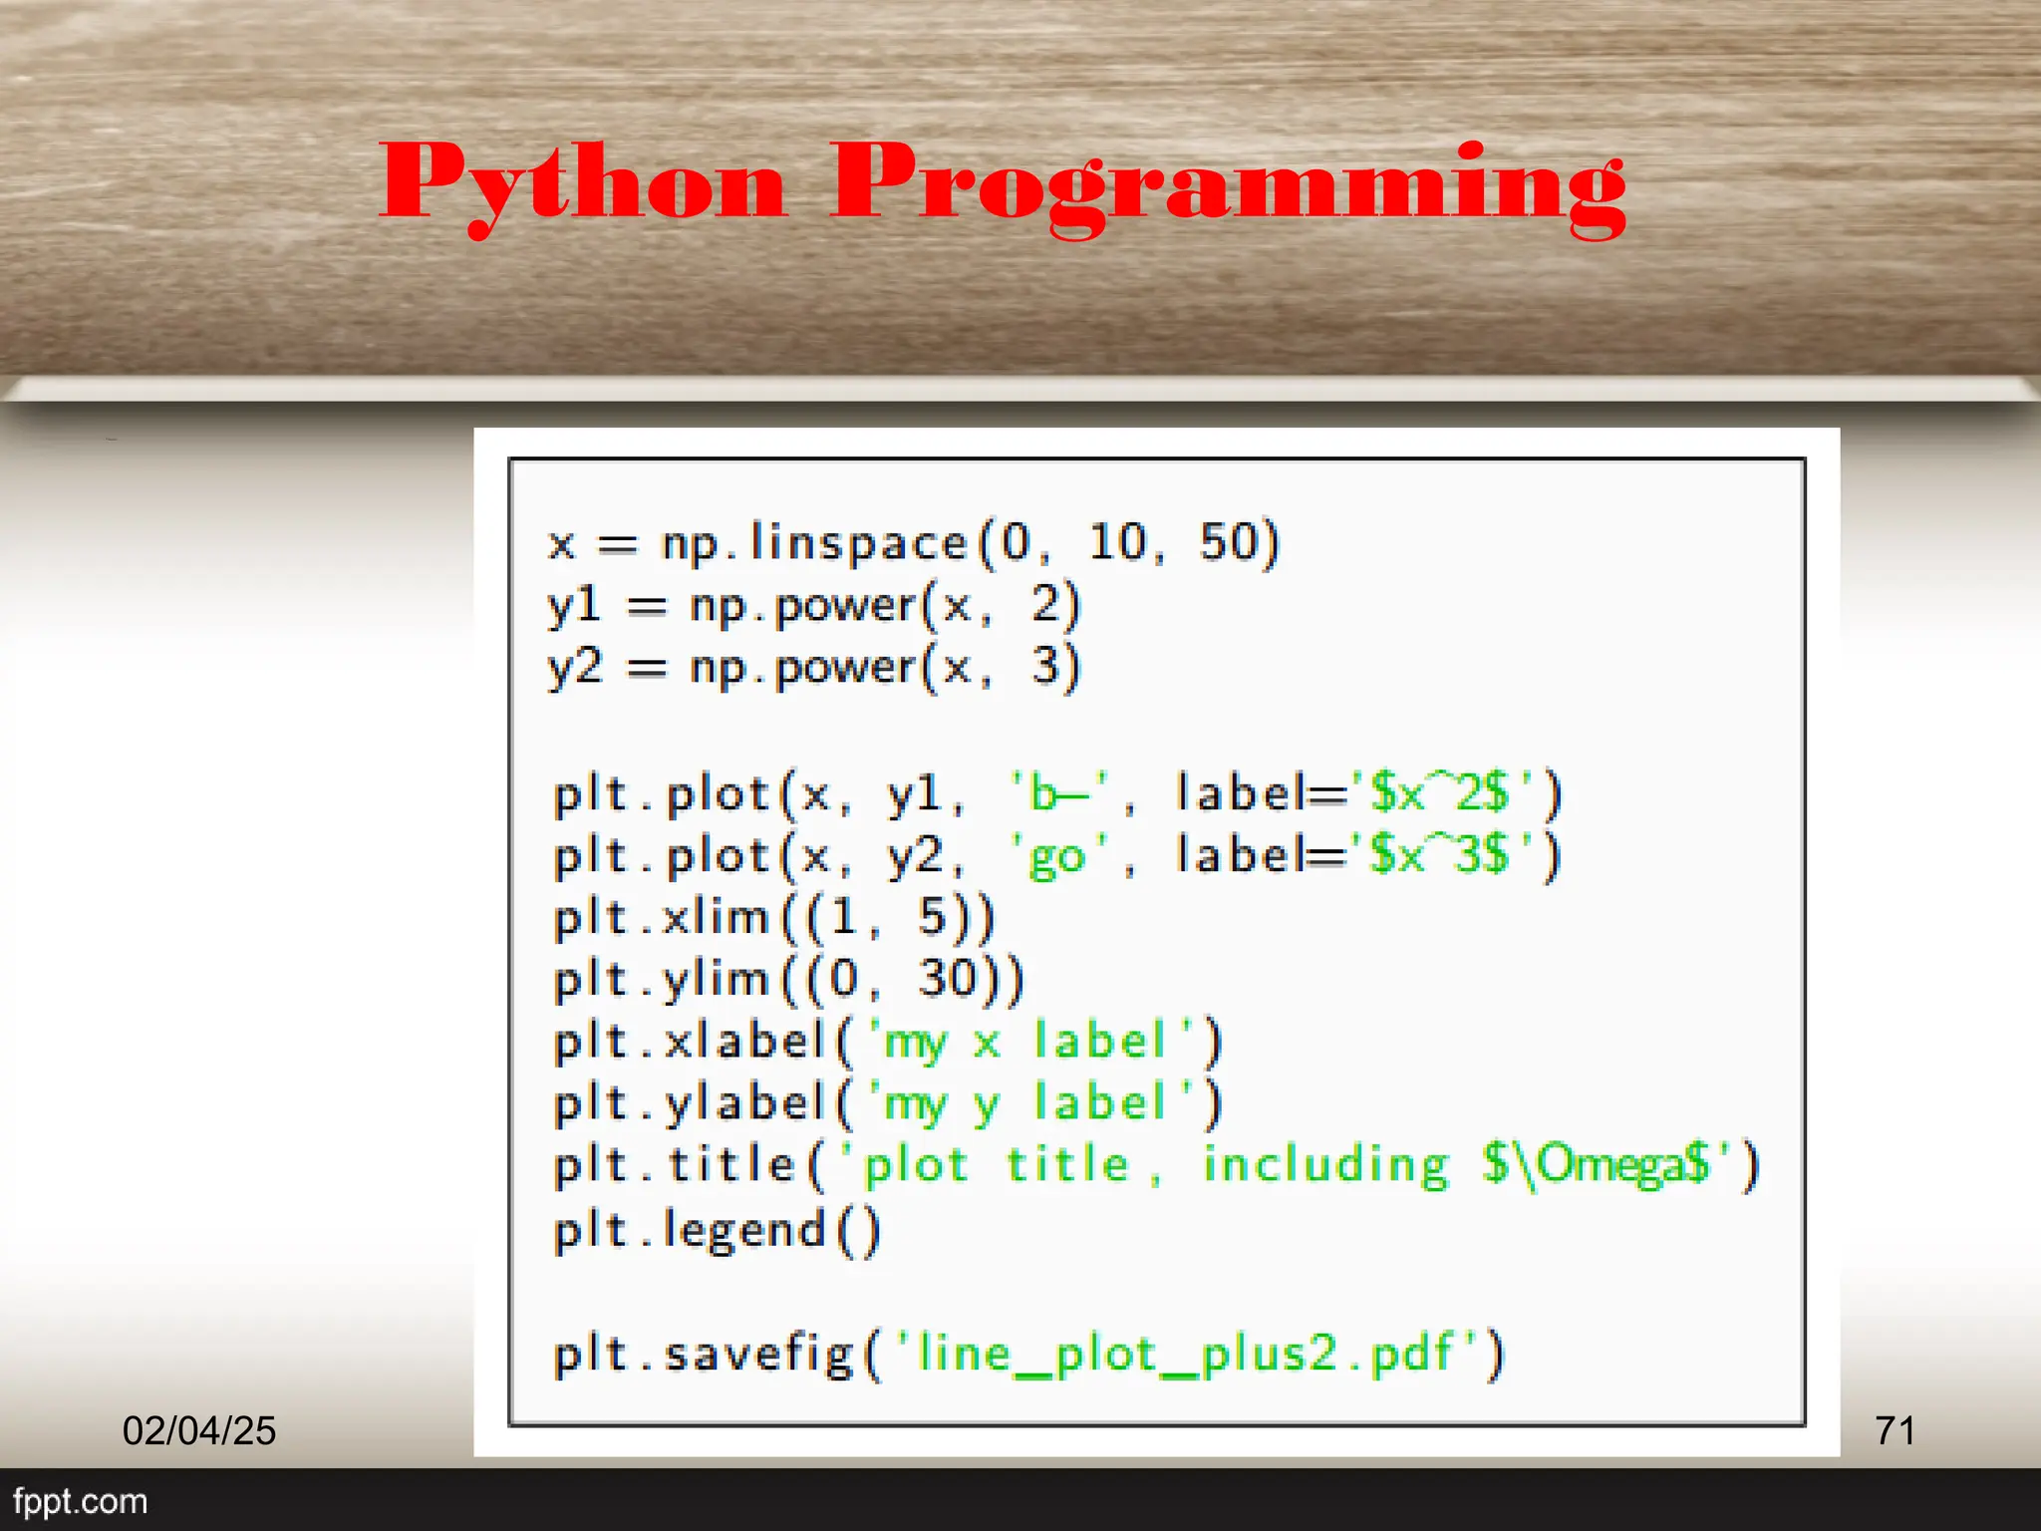The height and width of the screenshot is (1531, 2041).
Task: Click the date '02/04/25' in the footer
Action: click(x=199, y=1431)
